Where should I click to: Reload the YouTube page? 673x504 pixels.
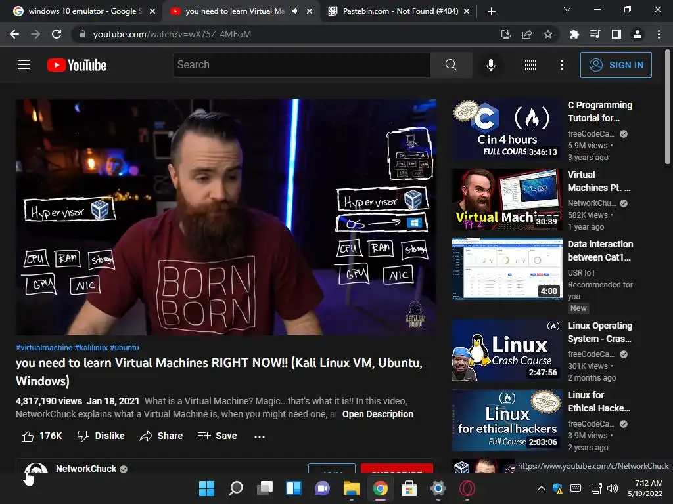(x=57, y=34)
